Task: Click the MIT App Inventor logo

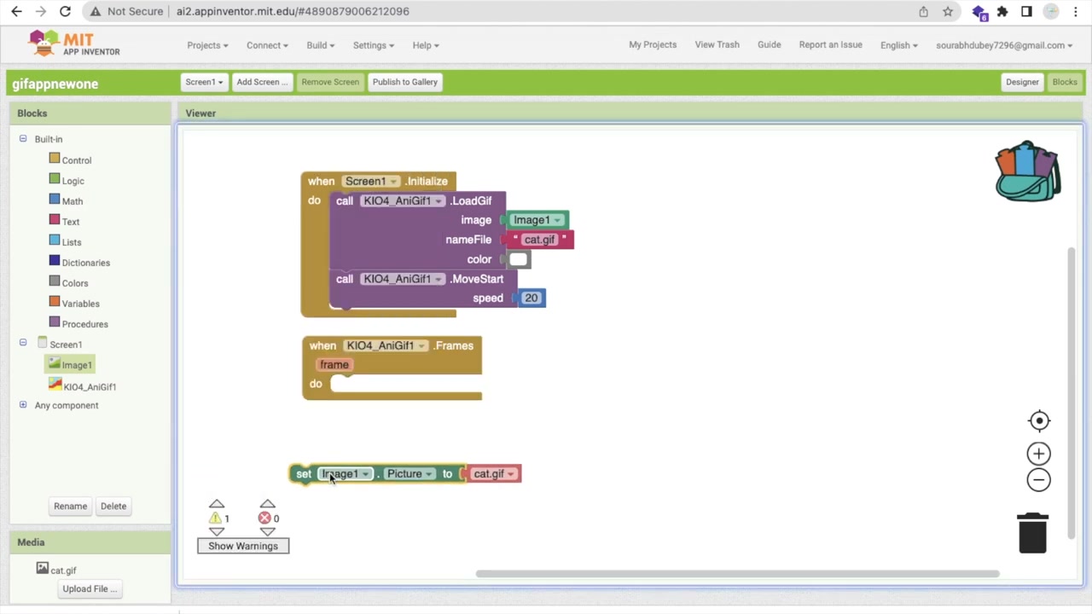Action: (x=74, y=44)
